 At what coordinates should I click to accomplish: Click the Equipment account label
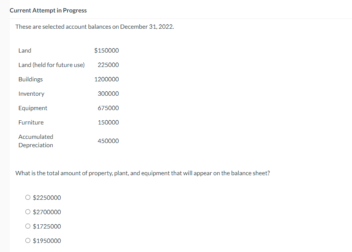coord(33,108)
